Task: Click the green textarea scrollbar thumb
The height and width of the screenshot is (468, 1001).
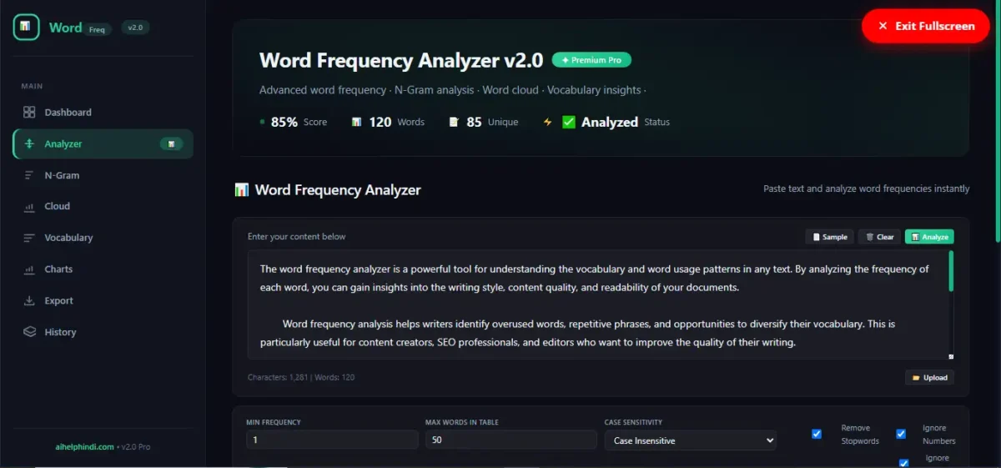Action: point(951,271)
